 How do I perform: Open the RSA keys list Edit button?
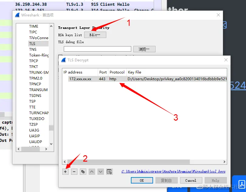point(95,35)
